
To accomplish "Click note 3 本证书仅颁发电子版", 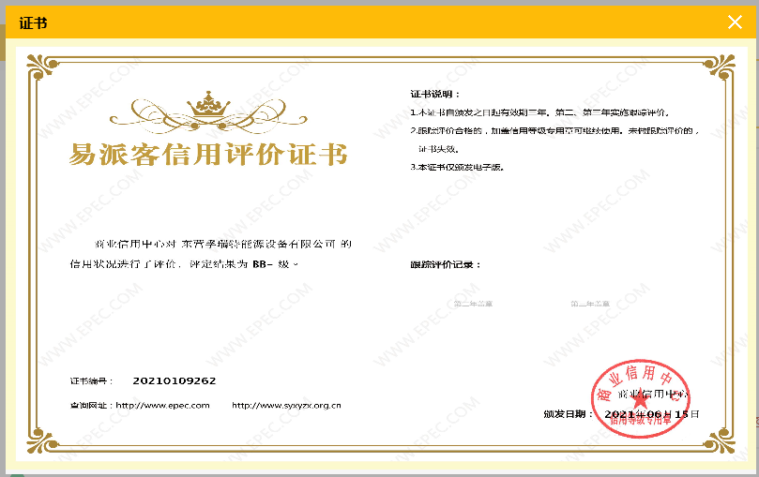I will 458,167.
